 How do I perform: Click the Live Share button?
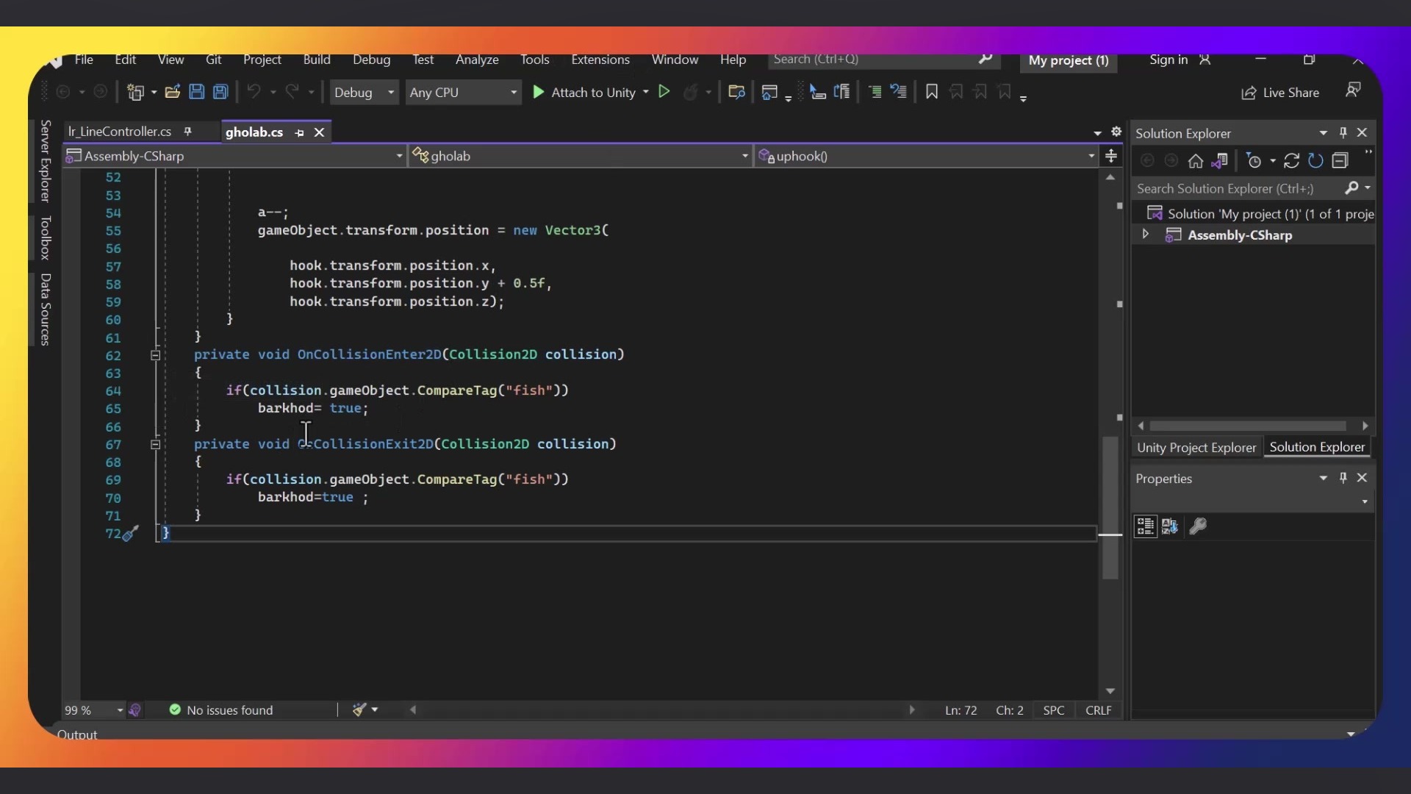1280,93
